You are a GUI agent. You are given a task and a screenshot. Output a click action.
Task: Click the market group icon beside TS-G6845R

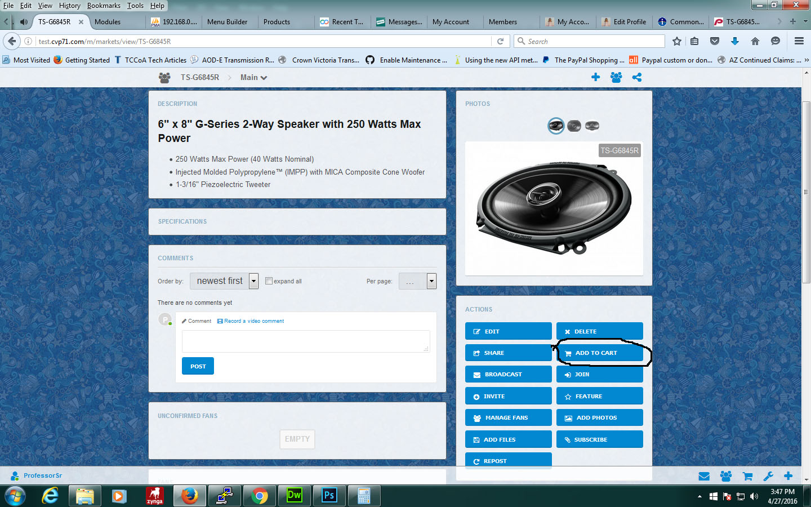click(164, 77)
